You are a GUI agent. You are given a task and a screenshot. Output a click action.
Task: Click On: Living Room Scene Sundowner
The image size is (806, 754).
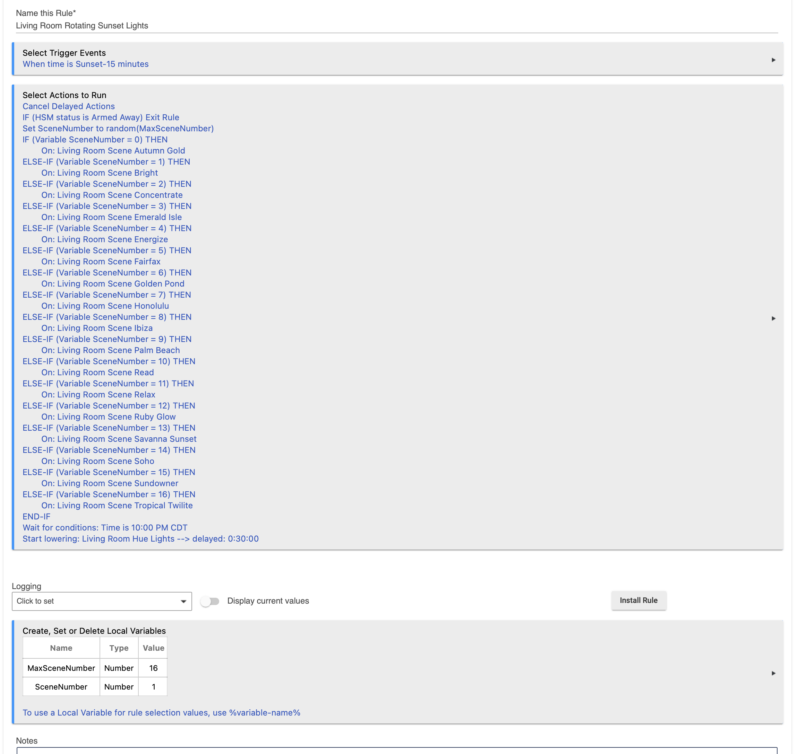pos(110,483)
